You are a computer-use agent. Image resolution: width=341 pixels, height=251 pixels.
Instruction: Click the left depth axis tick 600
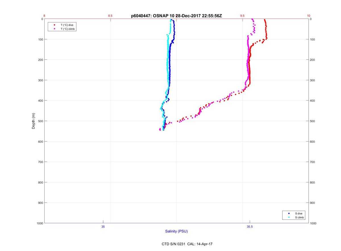click(x=41, y=142)
